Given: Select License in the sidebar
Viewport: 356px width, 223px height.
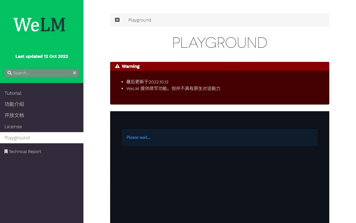Looking at the screenshot, I should pos(13,127).
